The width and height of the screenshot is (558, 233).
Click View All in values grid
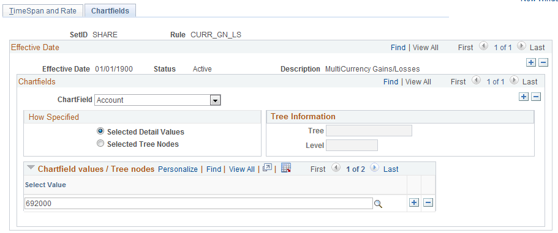coord(241,169)
